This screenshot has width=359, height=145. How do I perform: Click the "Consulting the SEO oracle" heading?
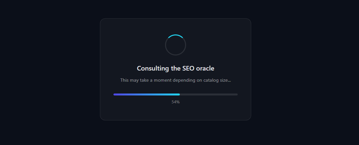(176, 69)
